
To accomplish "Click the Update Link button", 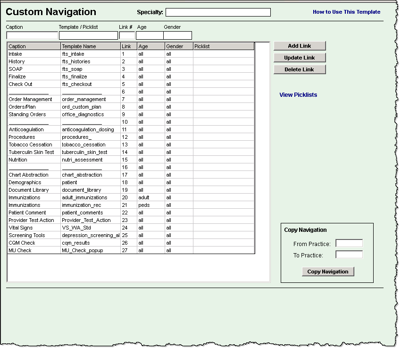I will [300, 58].
